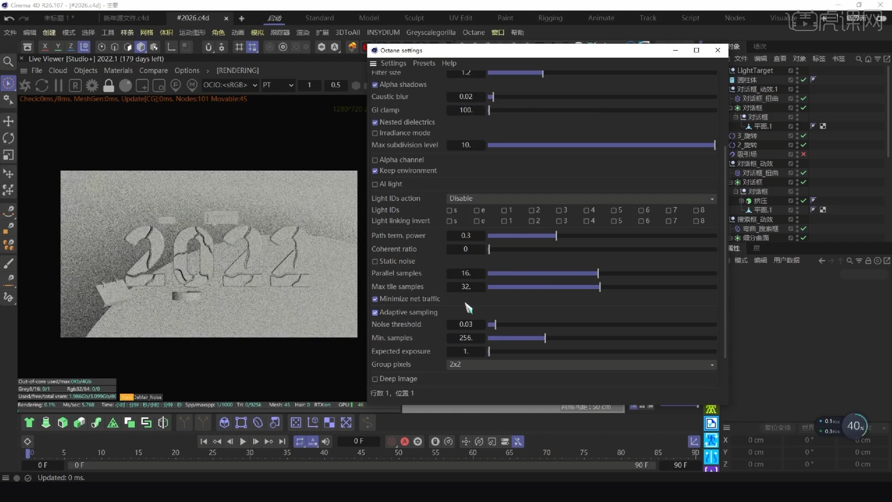
Task: Jump to the timeline start
Action: point(203,442)
